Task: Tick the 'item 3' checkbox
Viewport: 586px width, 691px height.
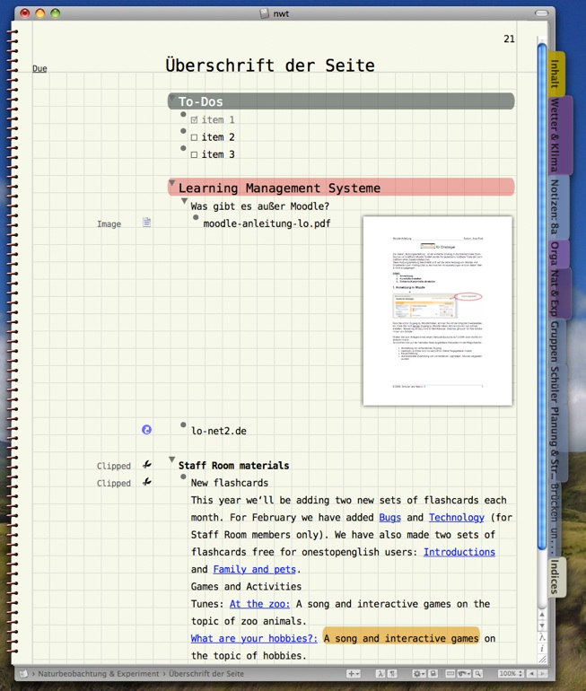Action: (x=194, y=155)
